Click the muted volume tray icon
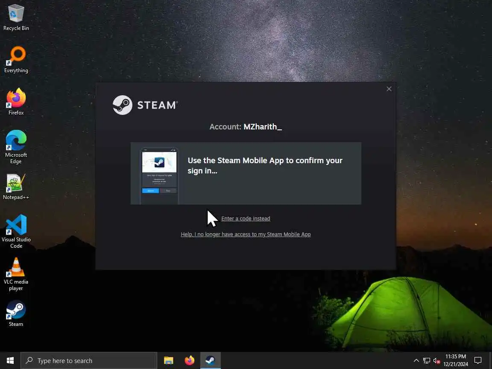Screen dimensions: 492x369 [436, 360]
